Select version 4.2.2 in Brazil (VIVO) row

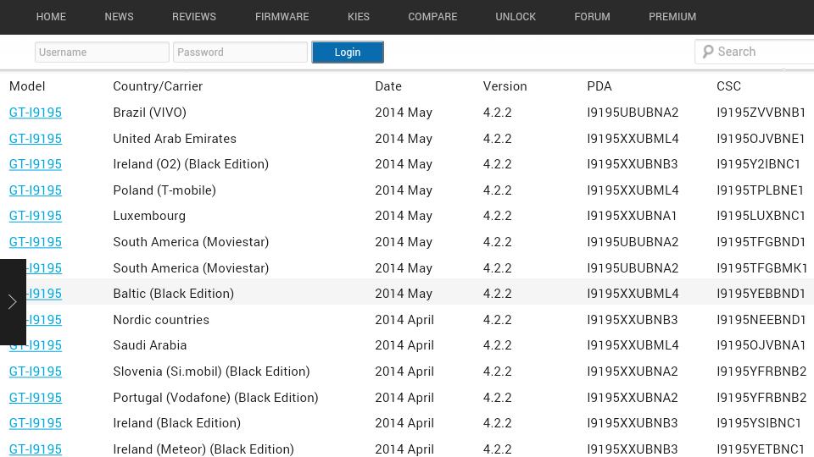[x=498, y=113]
